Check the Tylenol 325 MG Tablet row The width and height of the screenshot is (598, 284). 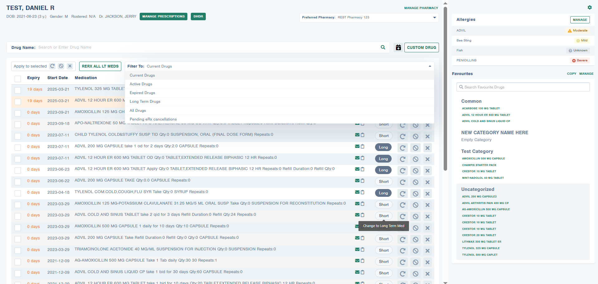tap(18, 90)
